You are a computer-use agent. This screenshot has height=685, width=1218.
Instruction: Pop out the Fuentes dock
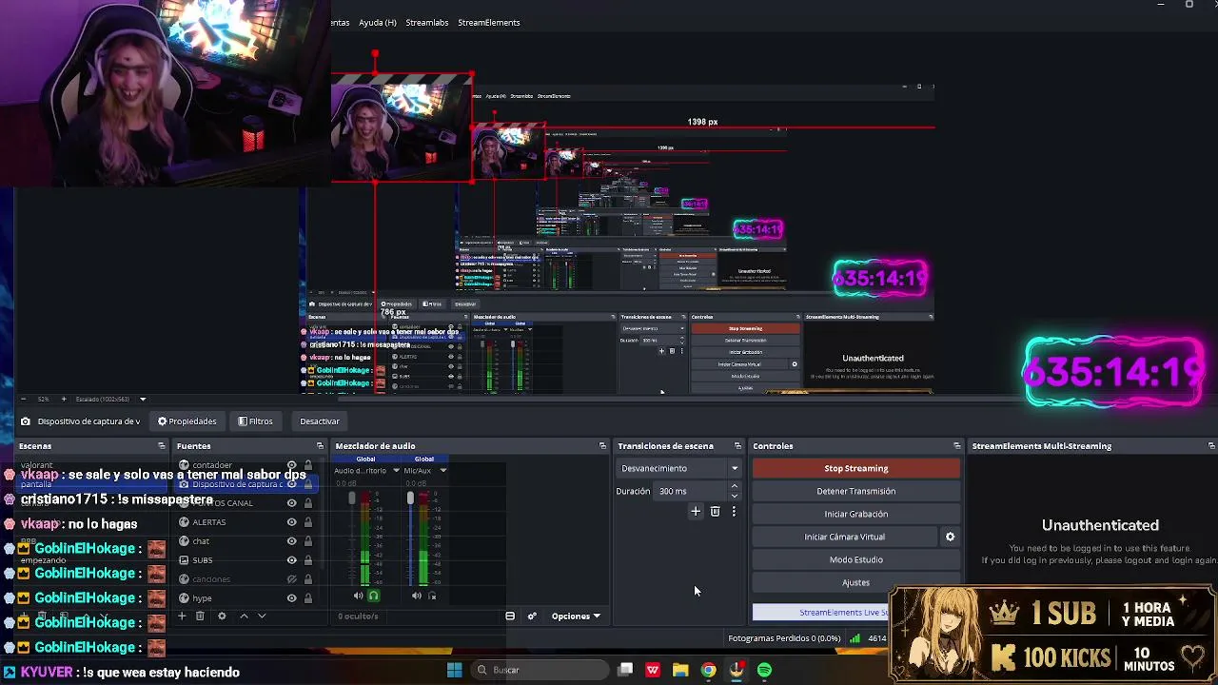tap(320, 445)
